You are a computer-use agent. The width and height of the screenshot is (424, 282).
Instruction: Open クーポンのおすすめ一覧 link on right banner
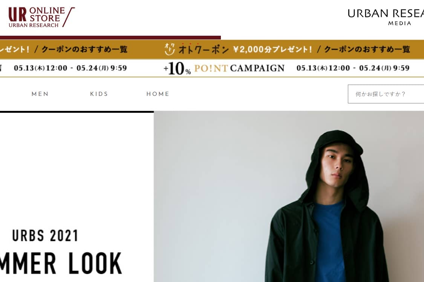point(367,49)
